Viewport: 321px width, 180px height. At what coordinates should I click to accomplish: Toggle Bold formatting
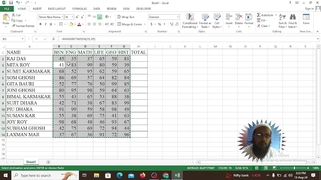click(40, 24)
